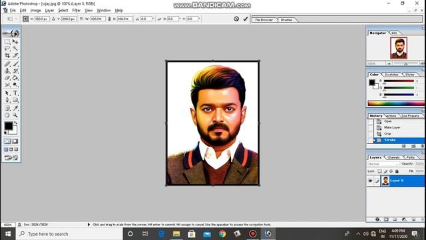Select the Eyedropper tool
The height and width of the screenshot is (240, 426).
point(15,108)
